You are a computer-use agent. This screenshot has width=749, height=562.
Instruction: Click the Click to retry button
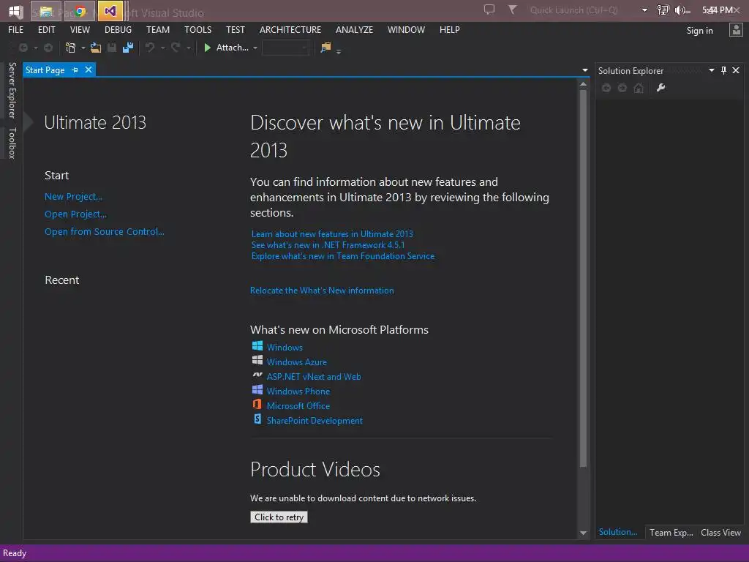click(x=279, y=517)
